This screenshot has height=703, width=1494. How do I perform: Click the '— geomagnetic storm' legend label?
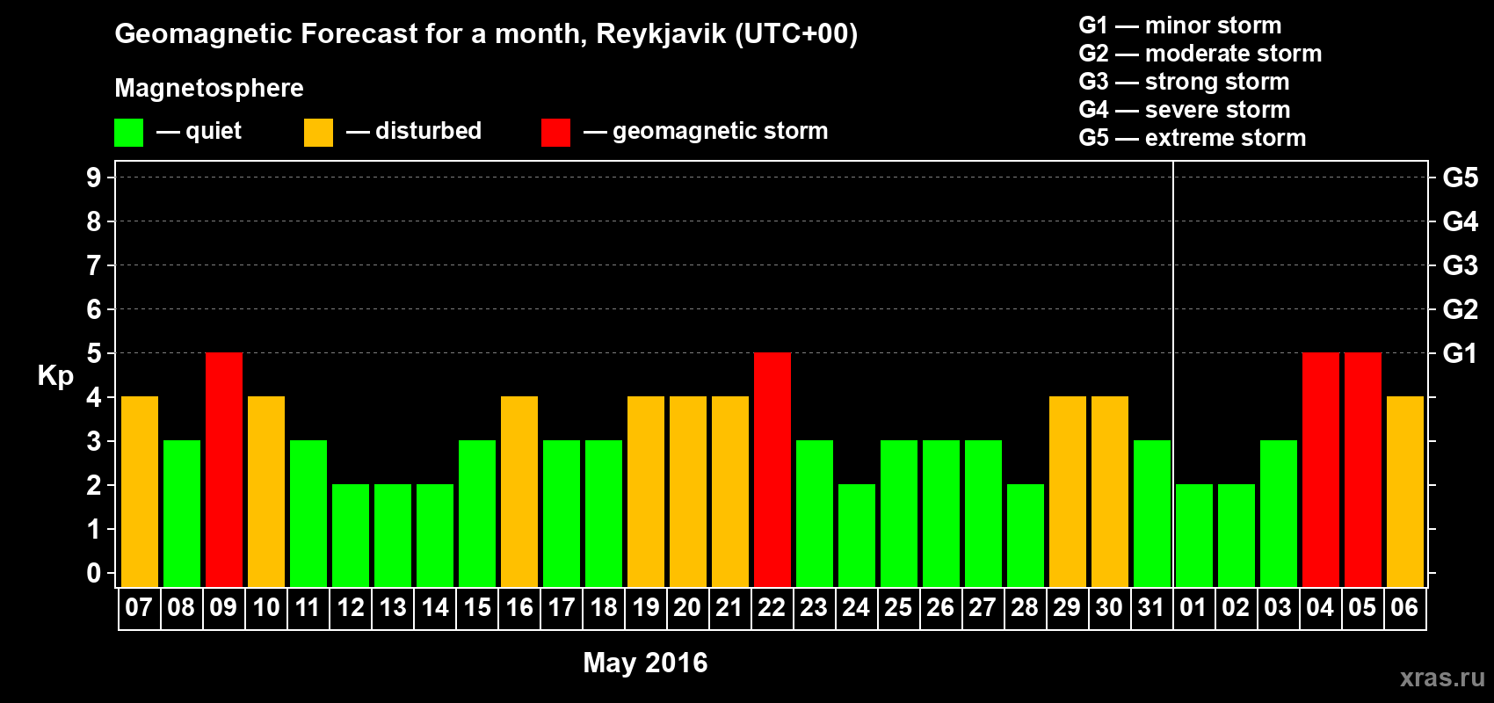click(706, 132)
